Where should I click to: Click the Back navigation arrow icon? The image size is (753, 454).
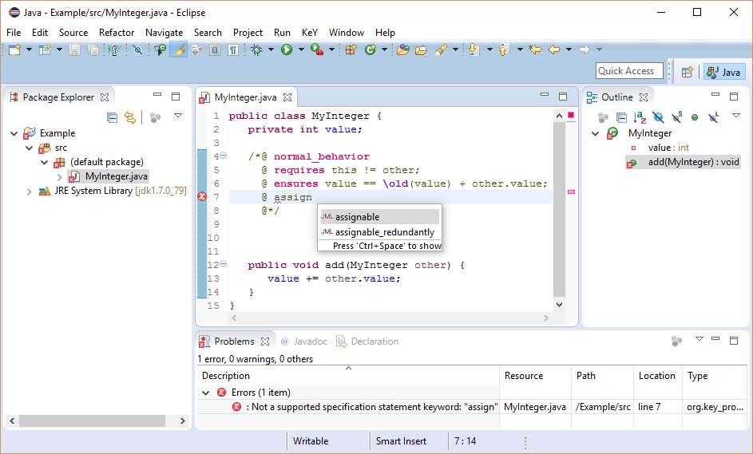coord(554,49)
